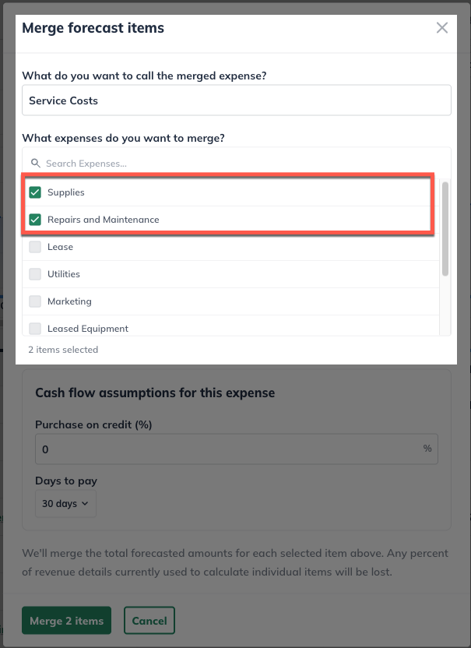This screenshot has width=471, height=648.
Task: Select the Leased Equipment checkbox
Action: click(35, 329)
